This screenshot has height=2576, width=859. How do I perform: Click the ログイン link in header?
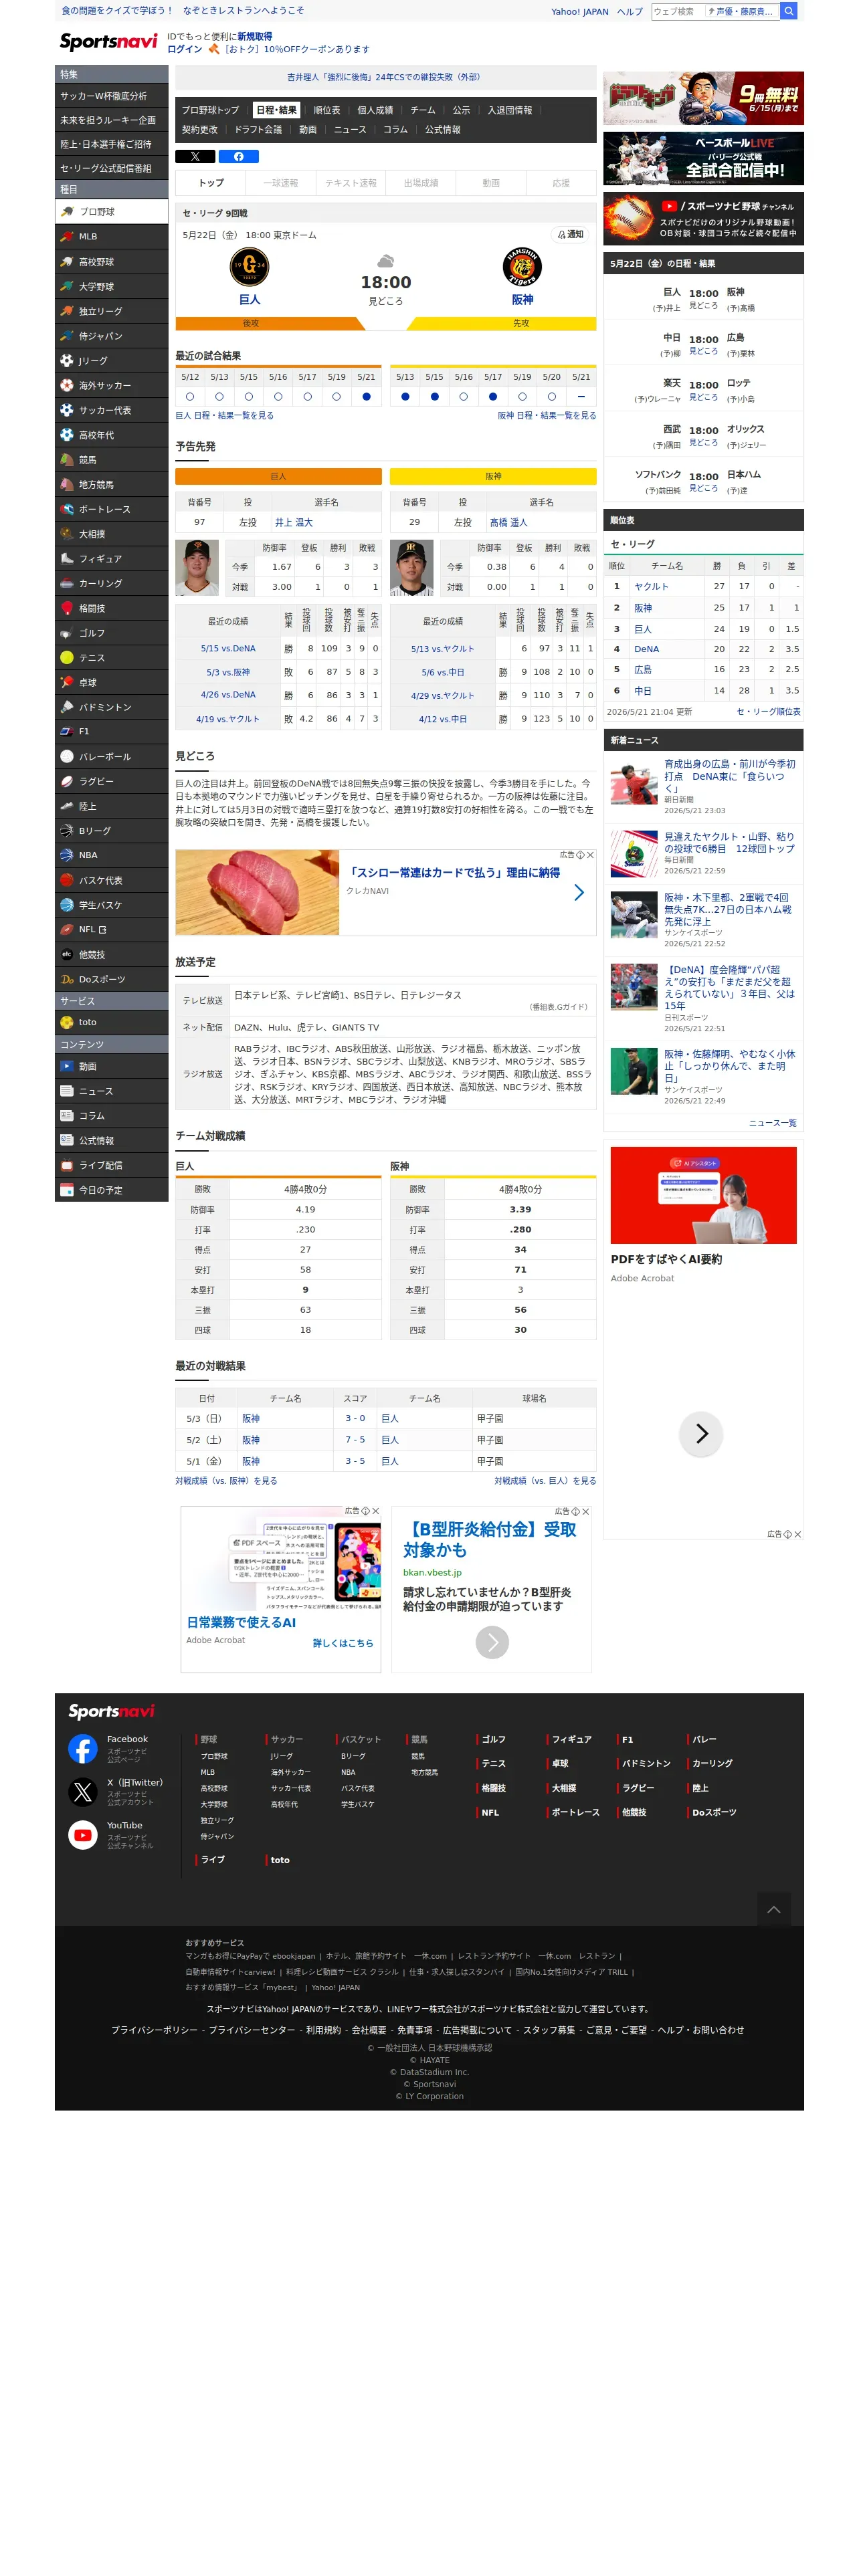click(x=184, y=49)
